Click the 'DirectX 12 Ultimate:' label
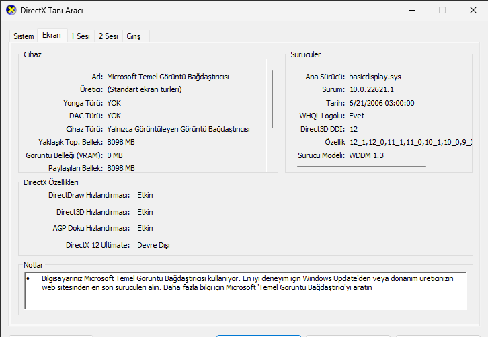This screenshot has width=488, height=337. 97,245
